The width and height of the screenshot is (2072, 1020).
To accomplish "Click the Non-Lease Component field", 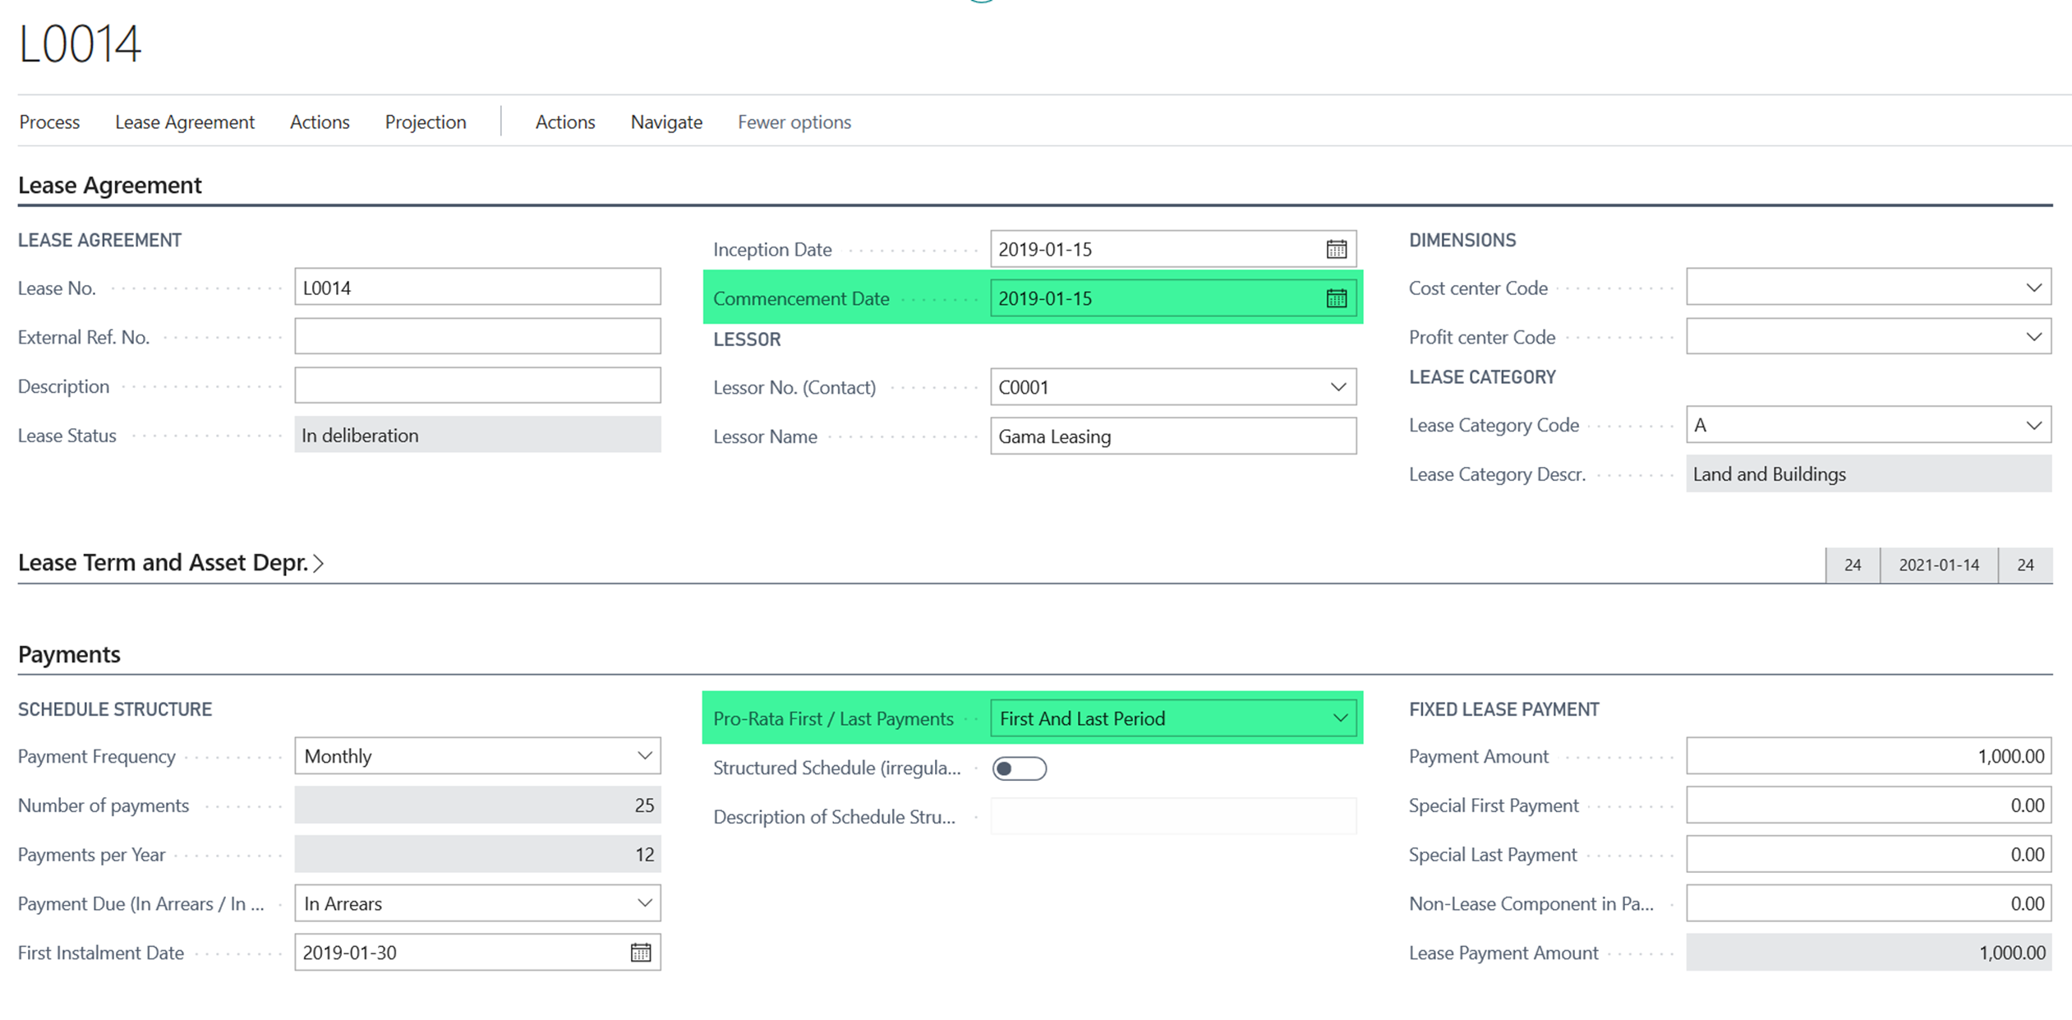I will [1869, 903].
